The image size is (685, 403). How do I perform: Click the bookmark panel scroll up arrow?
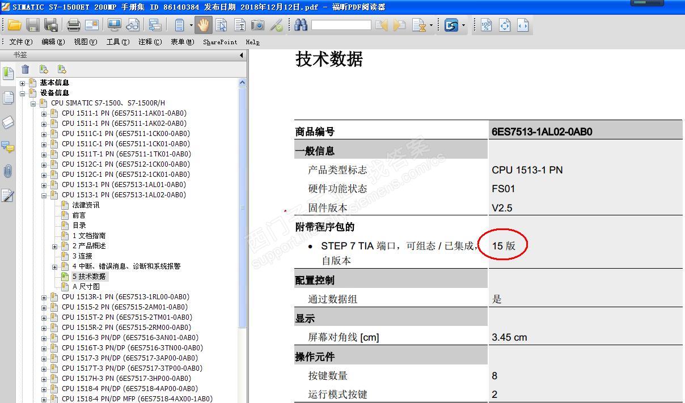[243, 83]
